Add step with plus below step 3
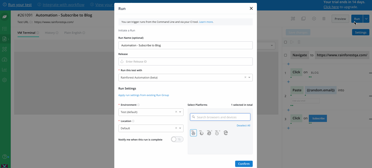Image resolution: width=372 pixels, height=168 pixels. coord(288,128)
